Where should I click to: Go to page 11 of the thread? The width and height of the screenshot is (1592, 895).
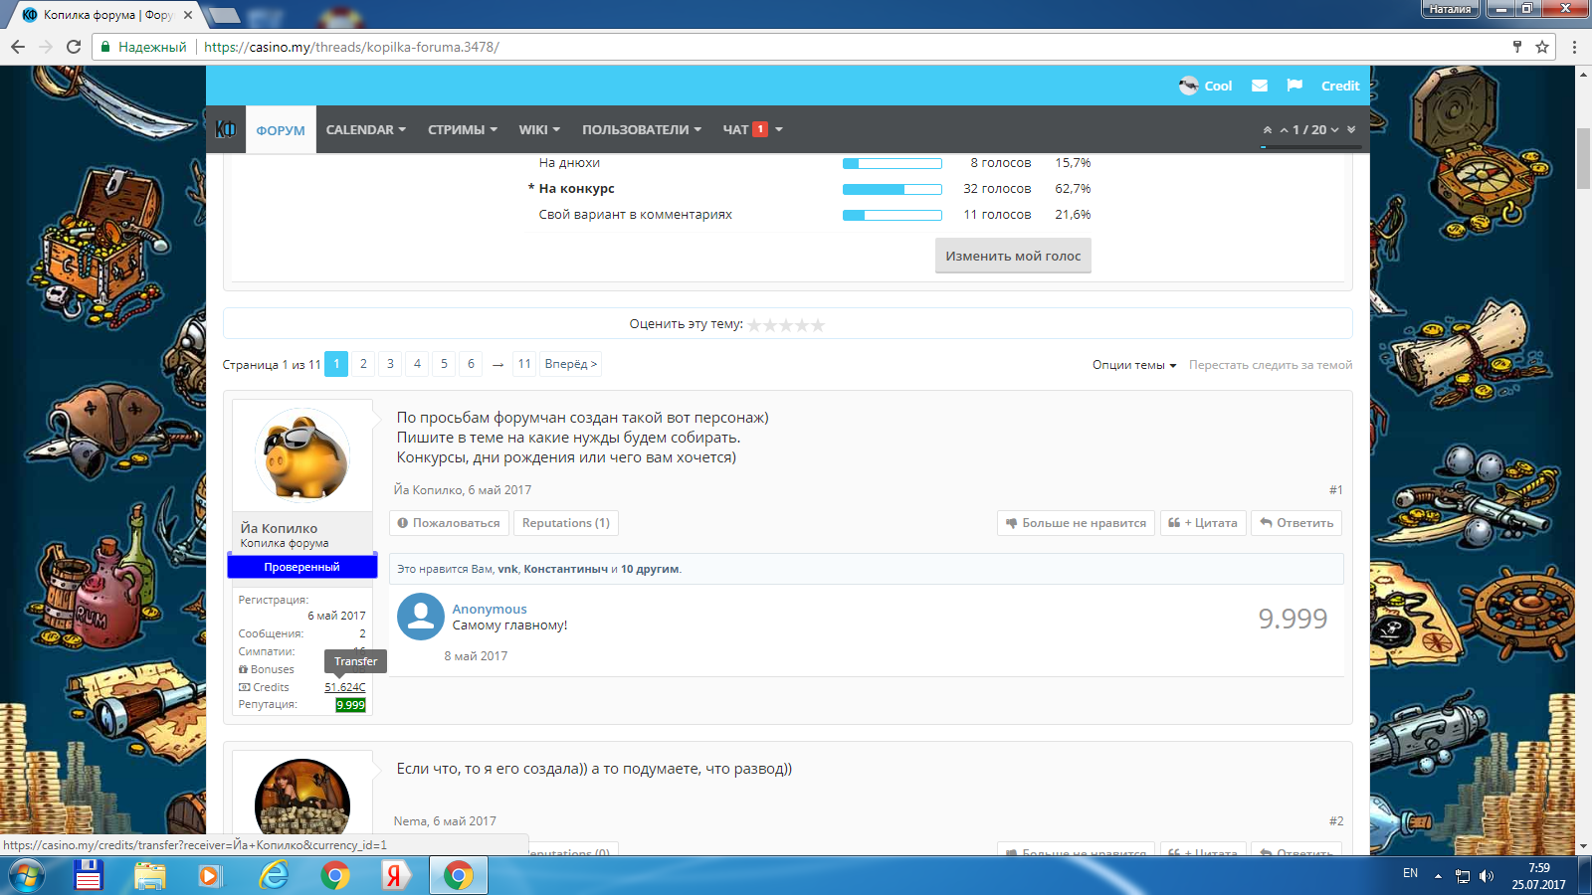tap(524, 364)
